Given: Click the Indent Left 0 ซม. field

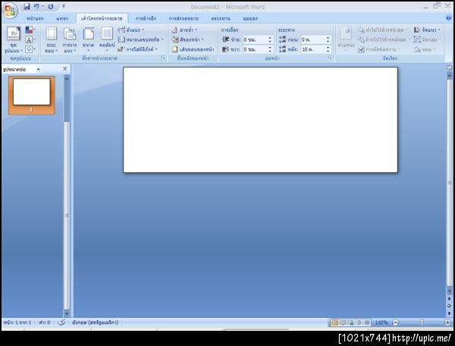Looking at the screenshot, I should point(258,39).
